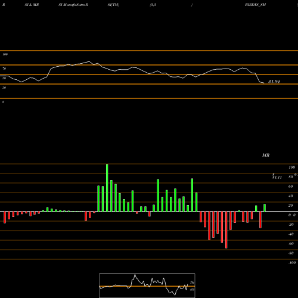Click the SI MunafaSutraR header text
The image size is (298, 298).
(73, 5)
